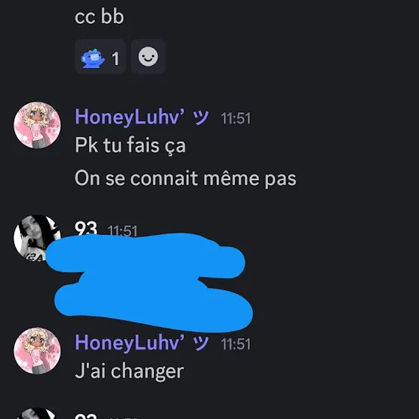Viewport: 419px width, 419px height.
Task: Click the blue scribbled-out message area
Action: [150, 283]
